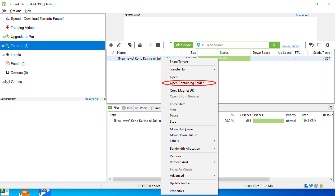Choose Remove from context menu
335x196 pixels.
(x=189, y=156)
